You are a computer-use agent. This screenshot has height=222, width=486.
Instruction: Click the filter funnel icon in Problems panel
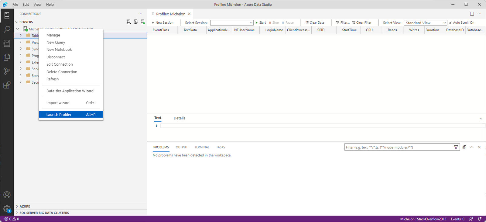[456, 147]
